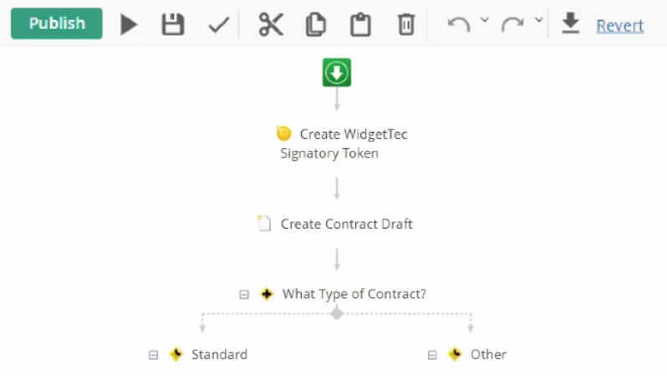Undo the last action
This screenshot has width=667, height=376.
click(x=459, y=24)
